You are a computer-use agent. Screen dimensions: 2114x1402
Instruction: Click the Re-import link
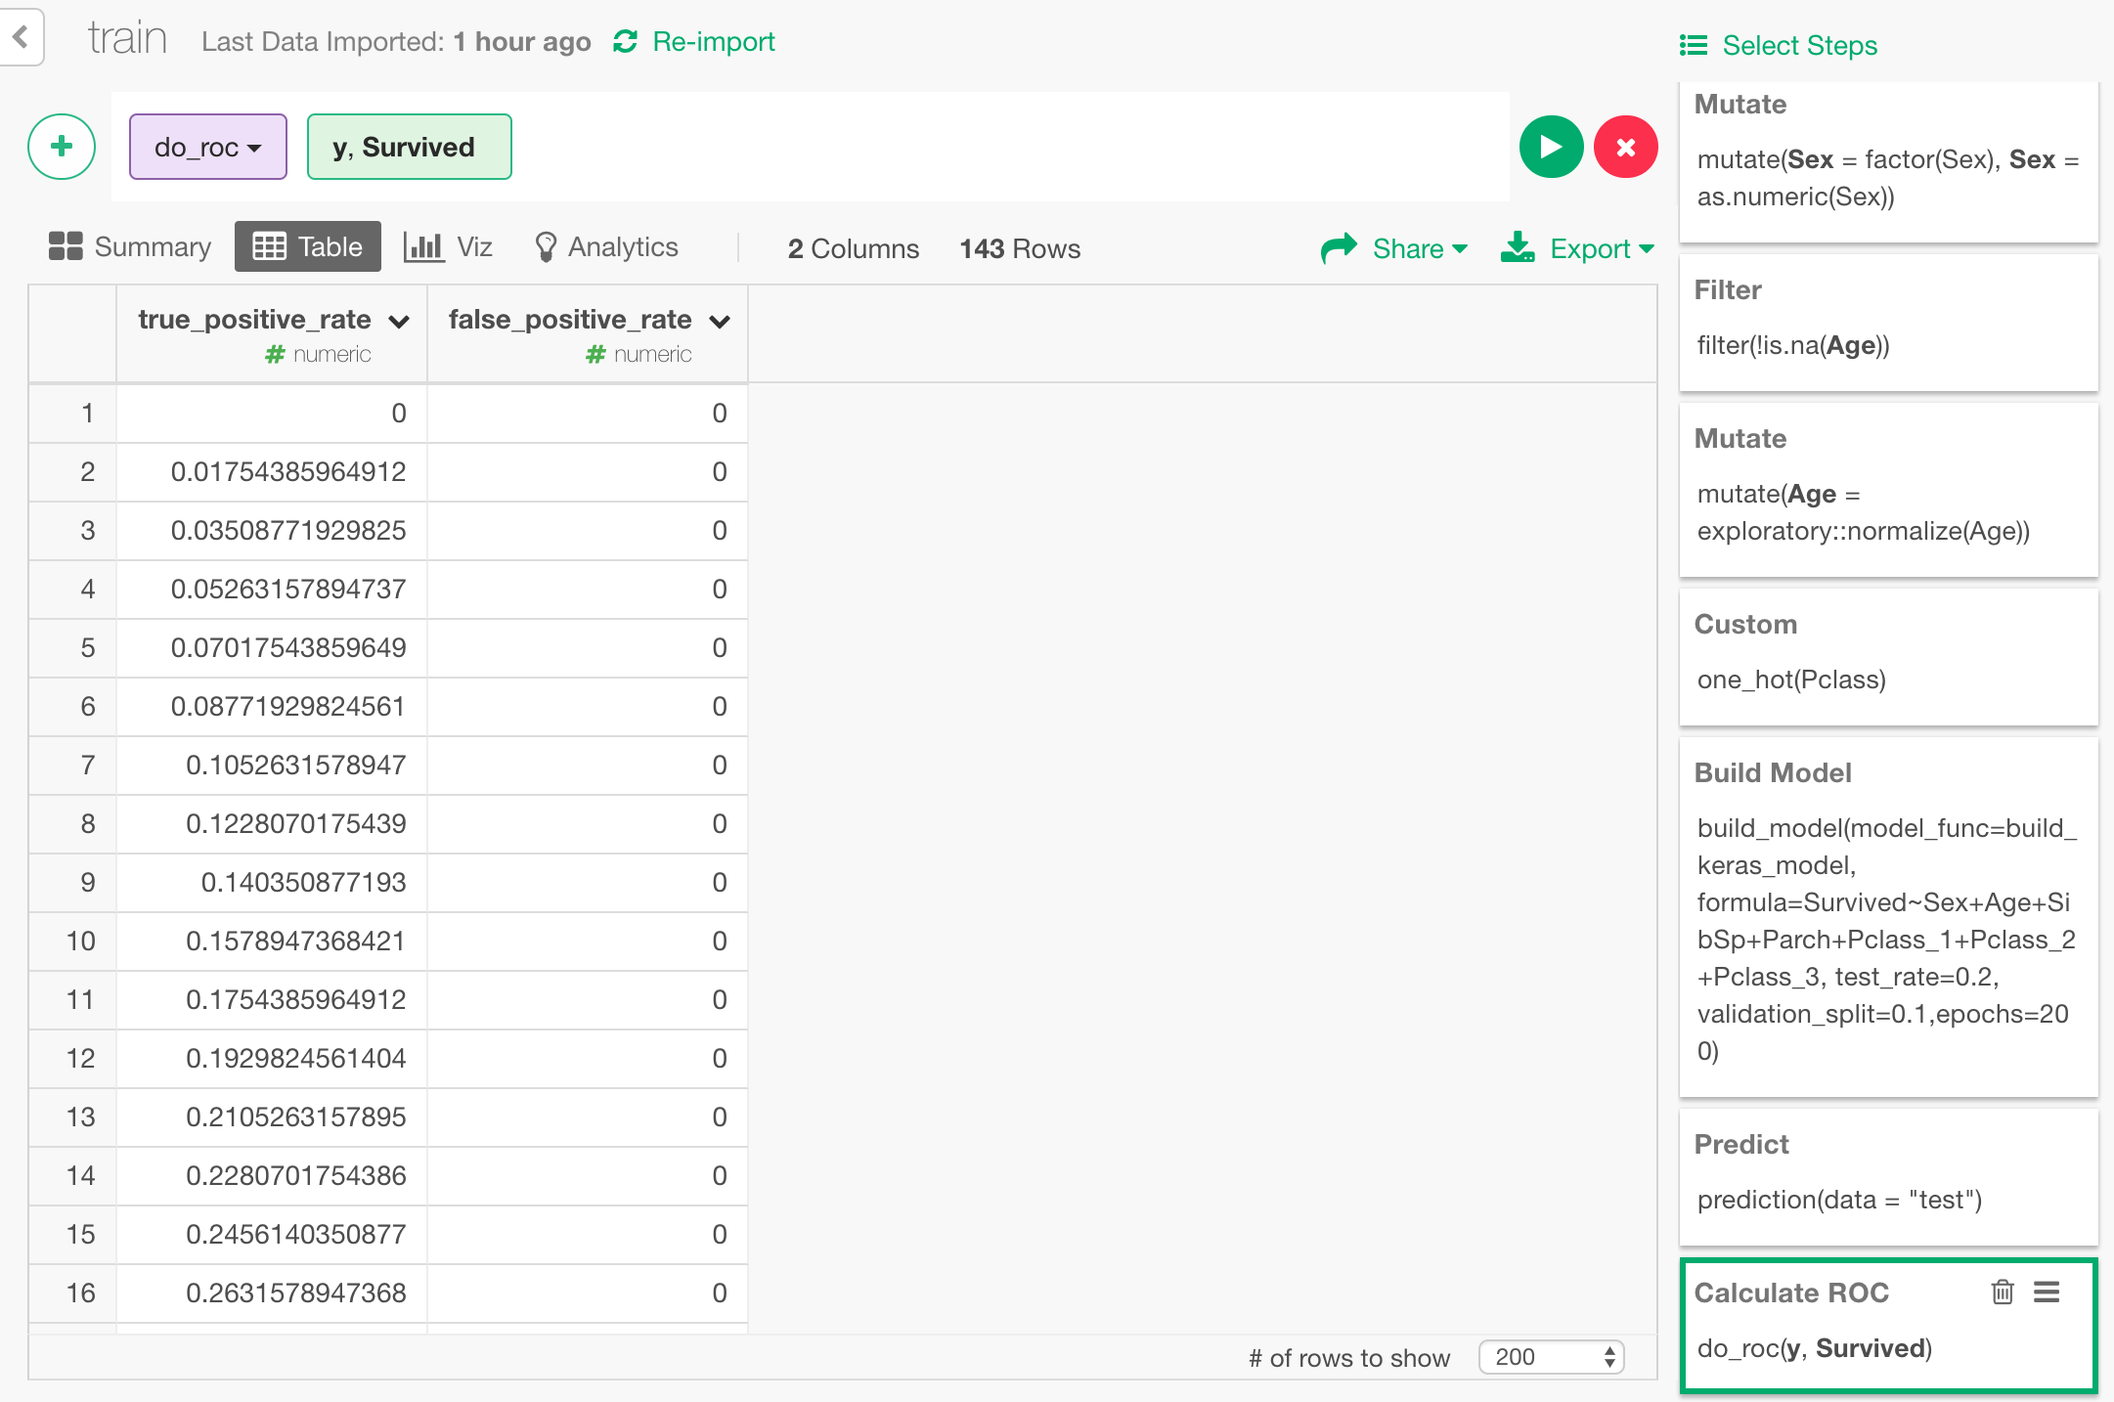pyautogui.click(x=713, y=41)
